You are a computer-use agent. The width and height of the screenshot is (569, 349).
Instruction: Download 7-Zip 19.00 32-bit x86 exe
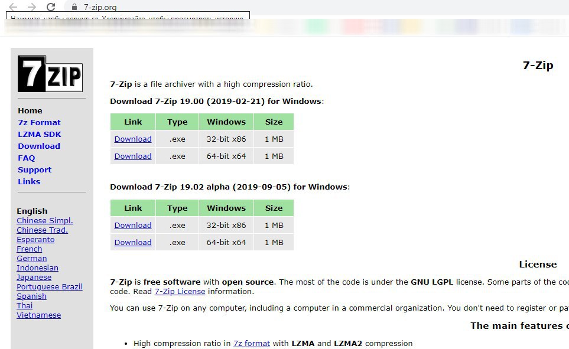tap(133, 139)
